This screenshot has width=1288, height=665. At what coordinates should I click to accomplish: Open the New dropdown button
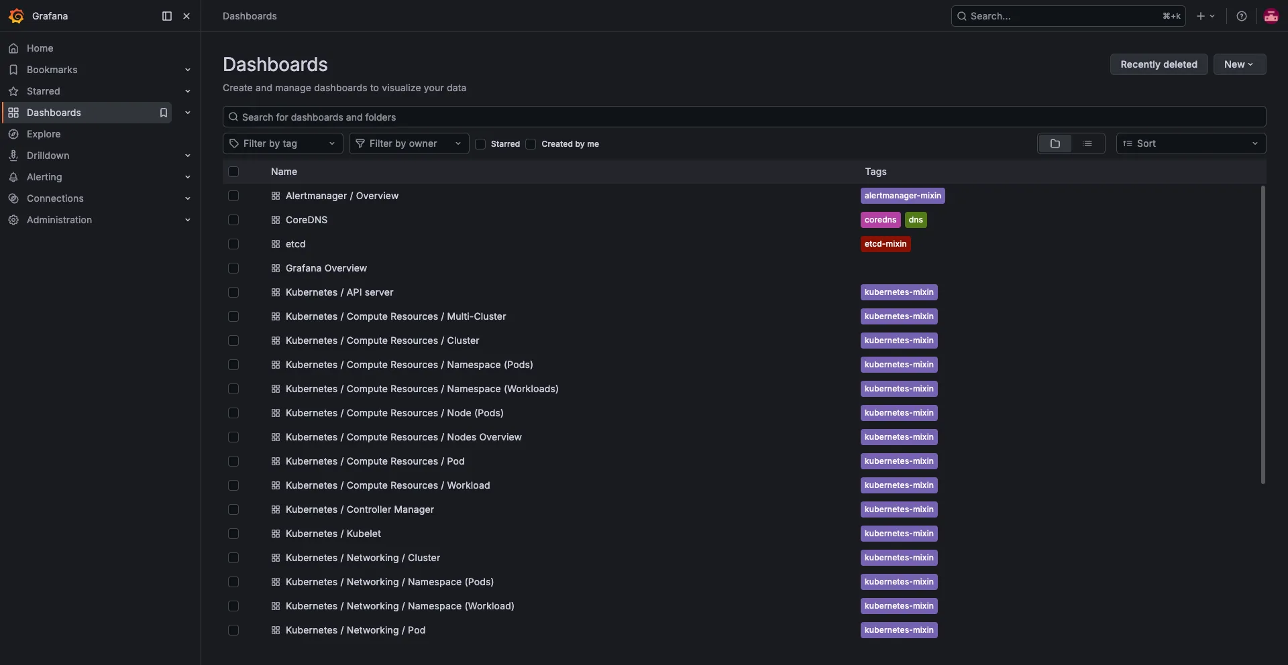1239,64
